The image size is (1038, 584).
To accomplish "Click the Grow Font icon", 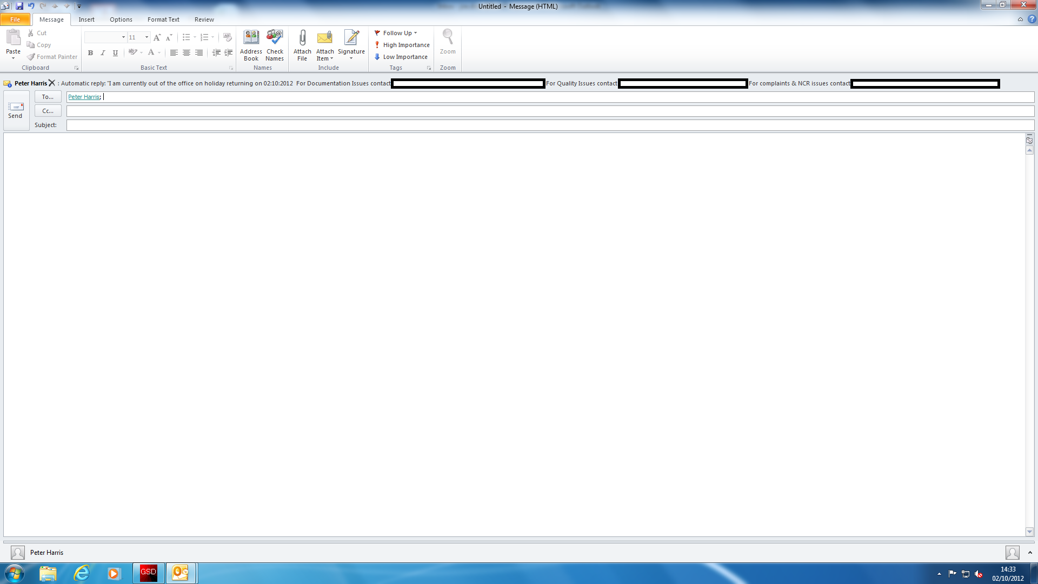I will [x=157, y=37].
